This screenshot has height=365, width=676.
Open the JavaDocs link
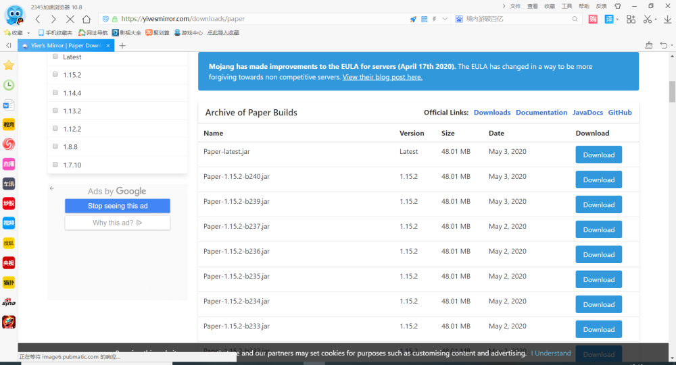tap(587, 113)
